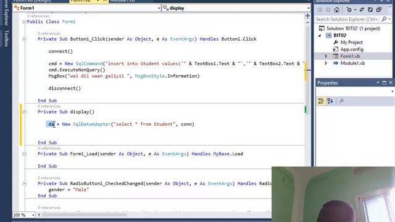395x222 pixels.
Task: Expand the Form1.vb tree node arrow
Action: pyautogui.click(x=326, y=56)
